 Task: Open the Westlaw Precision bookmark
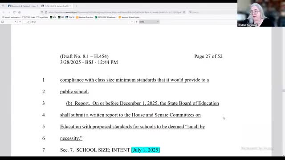pos(85,17)
